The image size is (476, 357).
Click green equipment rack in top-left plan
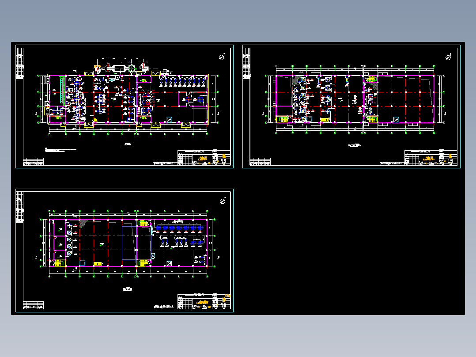(x=63, y=90)
